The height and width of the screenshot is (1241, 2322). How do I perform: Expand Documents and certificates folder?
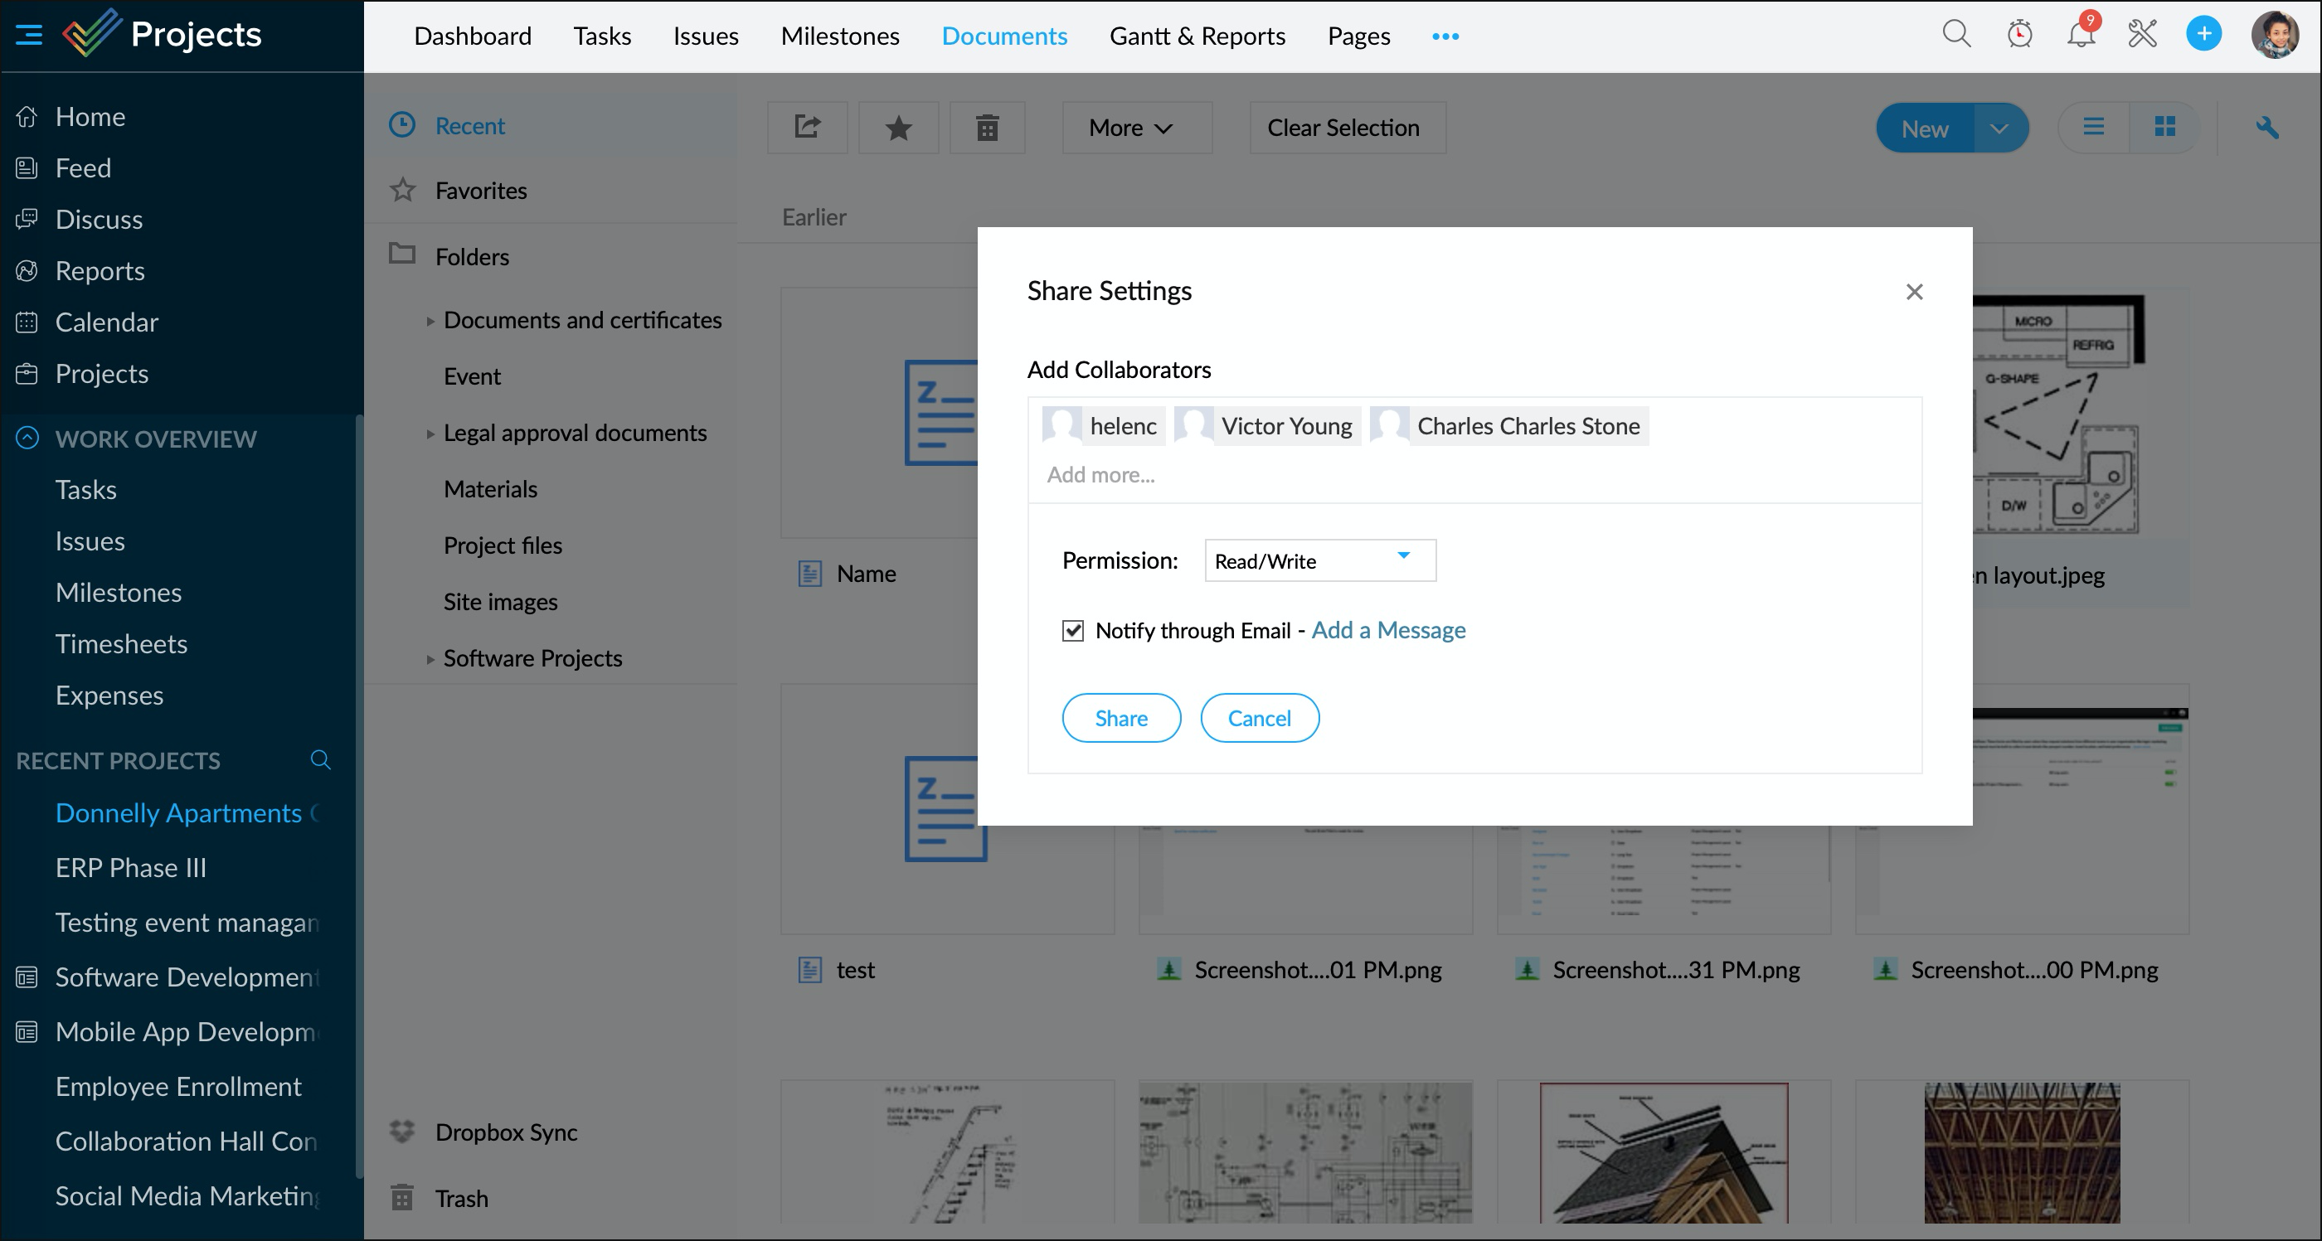click(430, 321)
